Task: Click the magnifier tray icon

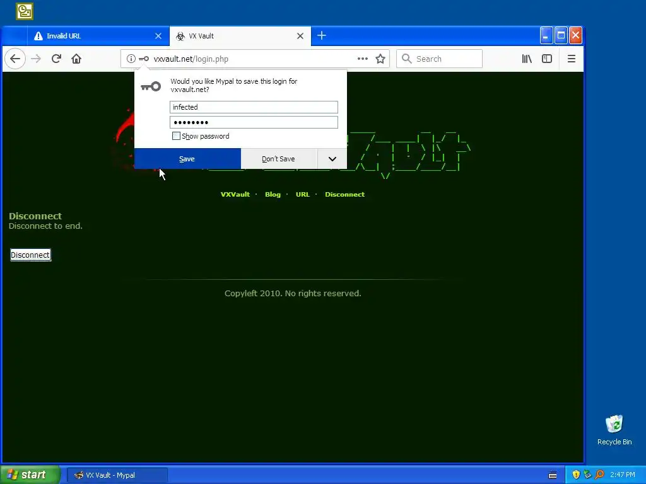Action: point(600,475)
